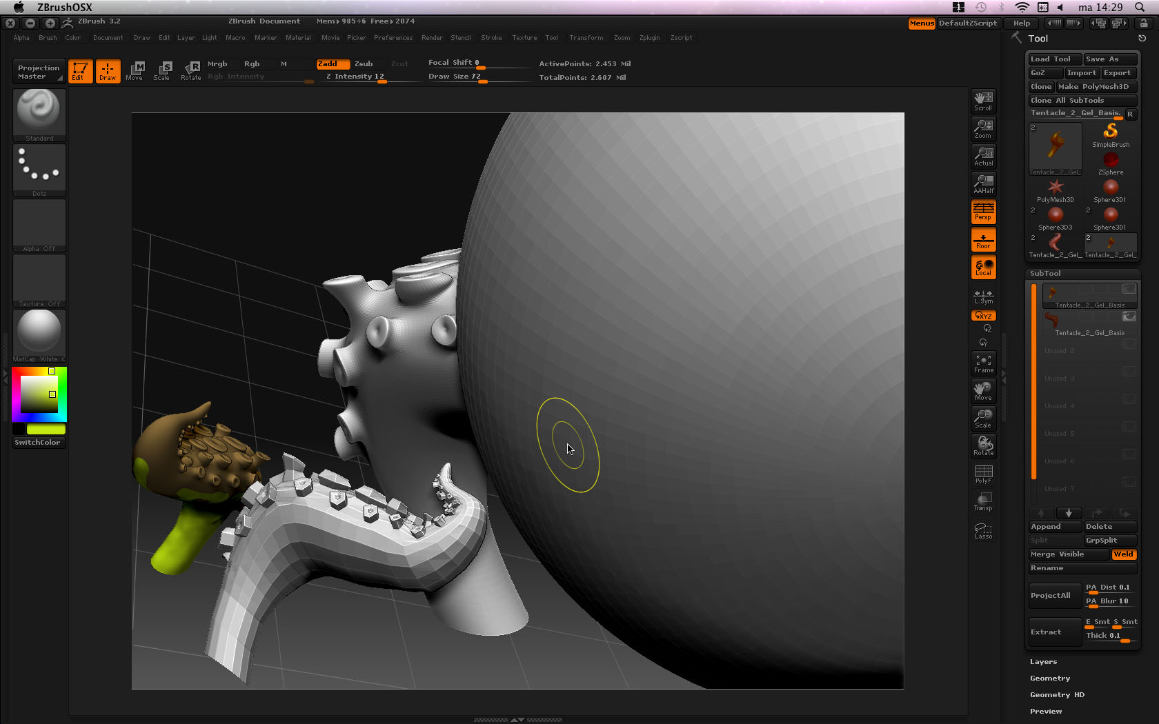Adjust the Z Intensity slider

click(373, 77)
